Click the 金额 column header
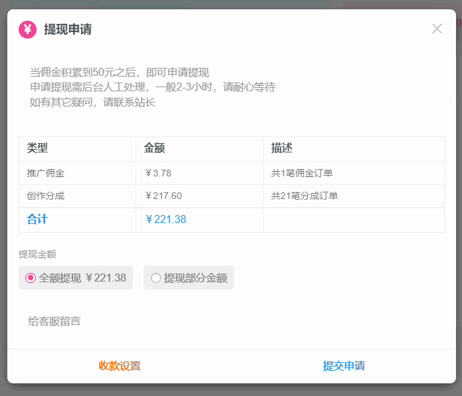462x396 pixels. click(154, 148)
